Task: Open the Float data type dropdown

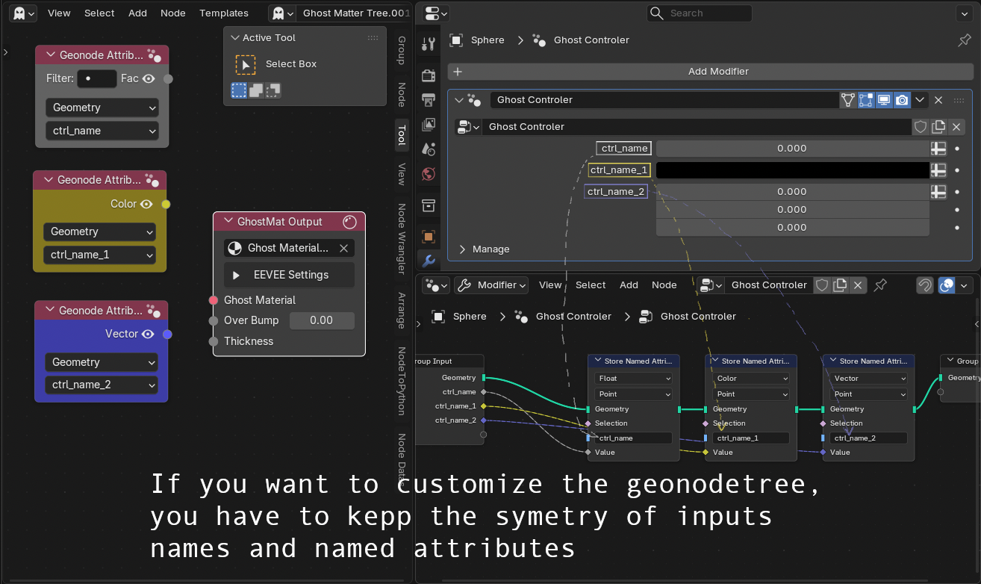Action: coord(634,379)
